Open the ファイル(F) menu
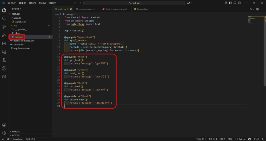Screen dimensions: 266x141 coord(12,3)
